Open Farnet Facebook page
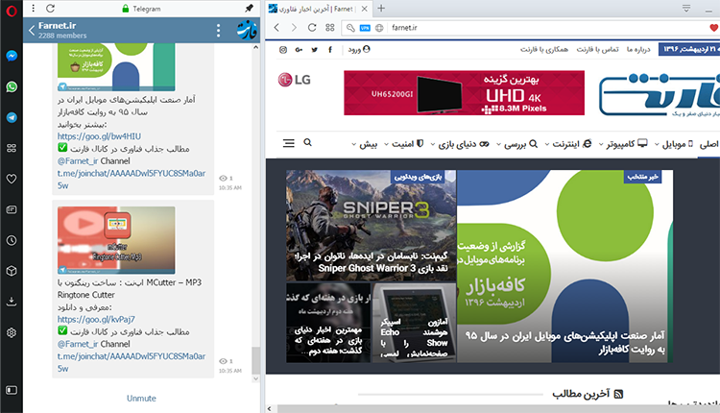This screenshot has height=413, width=720. point(330,50)
